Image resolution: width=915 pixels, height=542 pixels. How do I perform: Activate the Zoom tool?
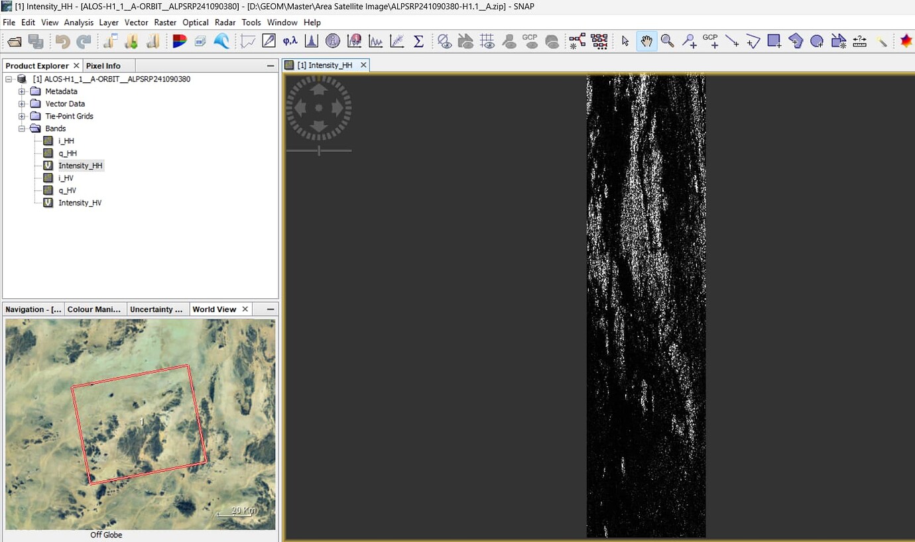pos(668,41)
